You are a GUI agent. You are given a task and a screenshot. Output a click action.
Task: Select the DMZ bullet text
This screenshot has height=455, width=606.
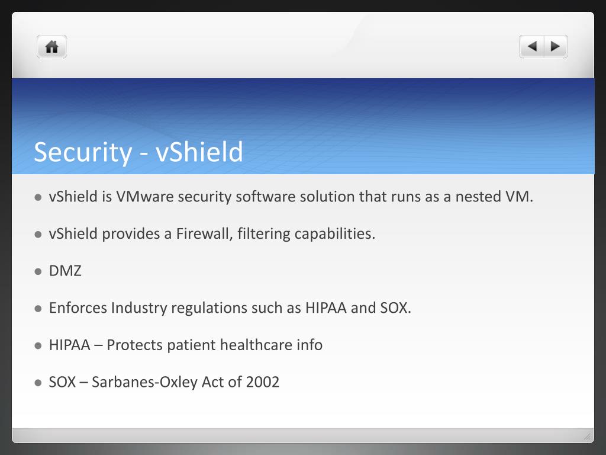(x=65, y=271)
